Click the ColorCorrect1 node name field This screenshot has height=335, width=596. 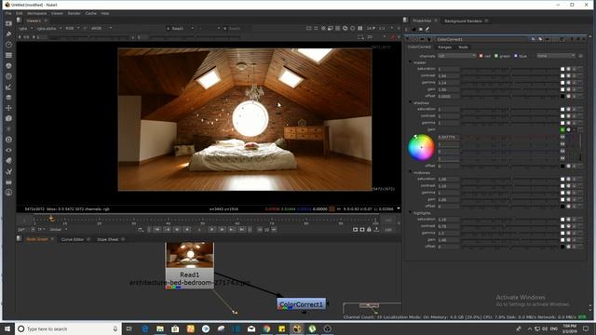482,39
